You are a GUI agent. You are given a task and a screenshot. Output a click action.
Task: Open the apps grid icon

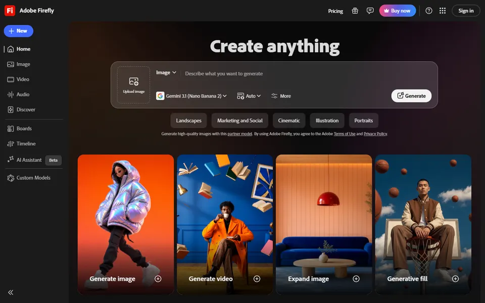click(443, 11)
